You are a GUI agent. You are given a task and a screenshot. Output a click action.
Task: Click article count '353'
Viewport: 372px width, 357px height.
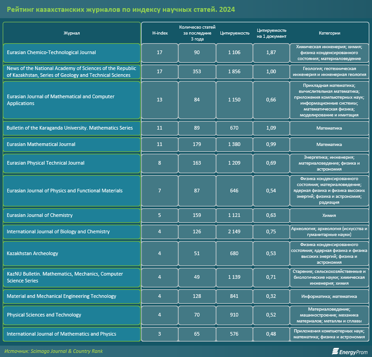[x=197, y=71]
